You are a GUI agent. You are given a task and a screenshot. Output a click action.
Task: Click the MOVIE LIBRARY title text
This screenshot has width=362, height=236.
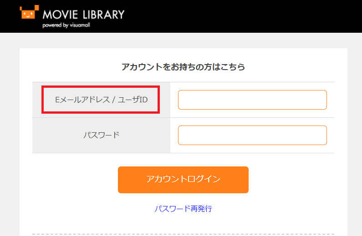(x=83, y=14)
